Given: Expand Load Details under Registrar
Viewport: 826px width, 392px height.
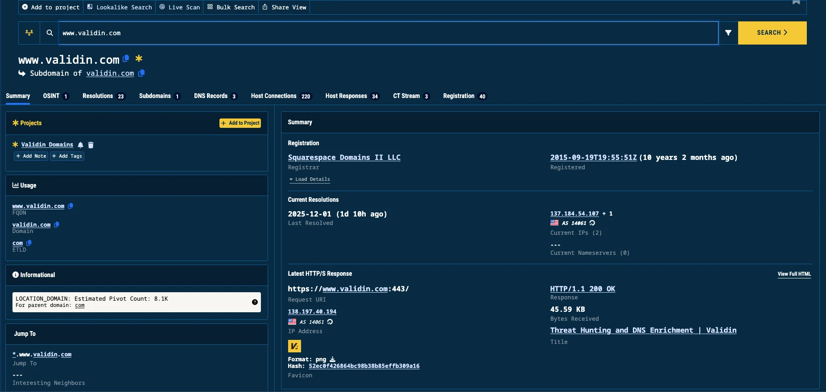Looking at the screenshot, I should tap(310, 179).
